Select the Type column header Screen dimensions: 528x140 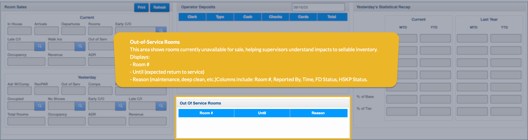[220, 17]
